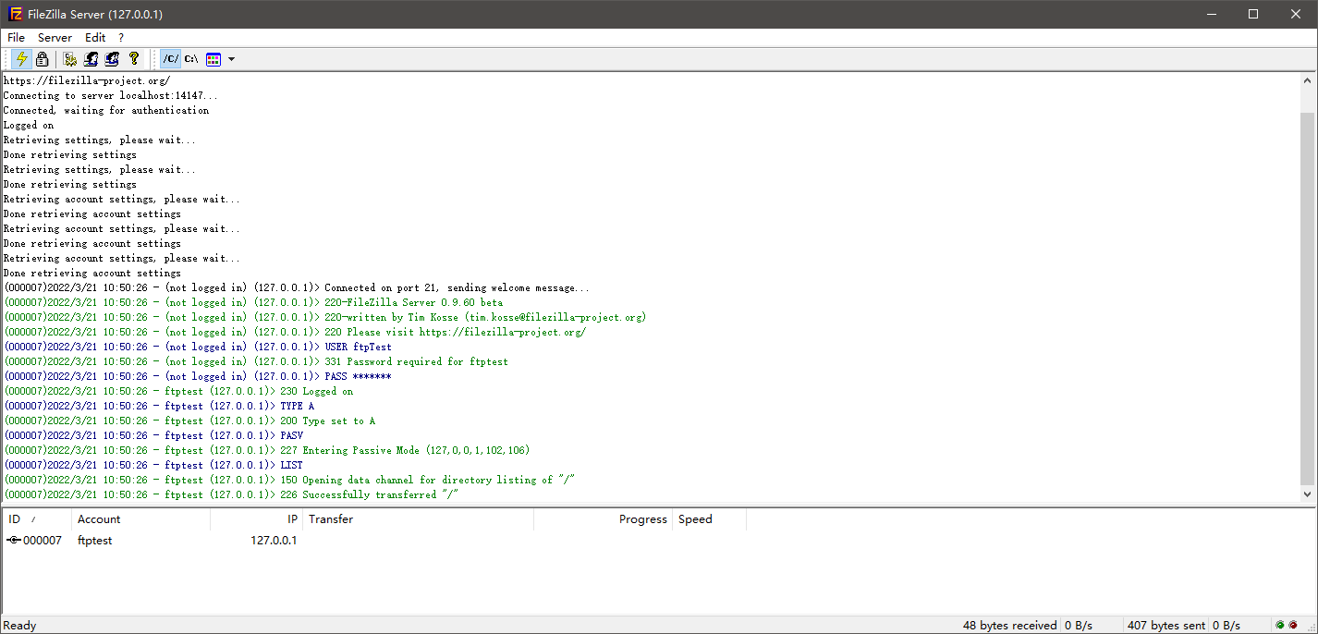Open the Groups editor icon
The height and width of the screenshot is (634, 1318).
tap(113, 59)
